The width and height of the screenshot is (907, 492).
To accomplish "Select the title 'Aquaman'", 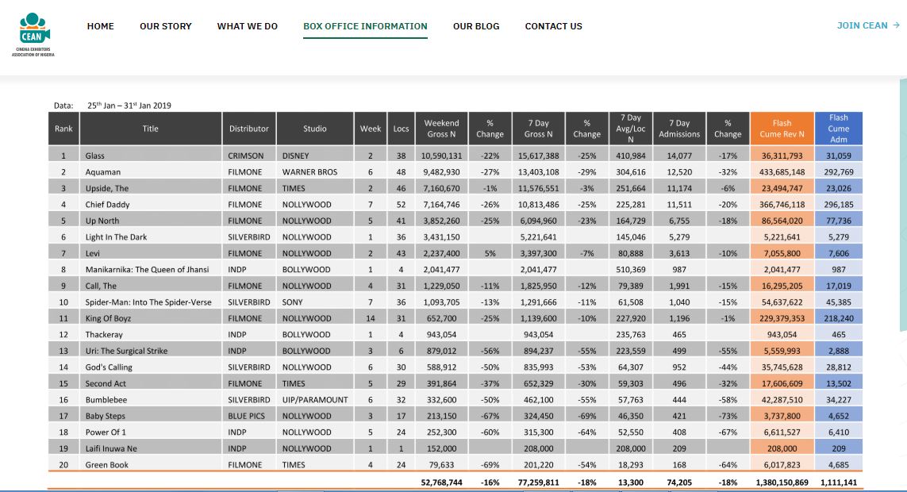I will [x=103, y=171].
